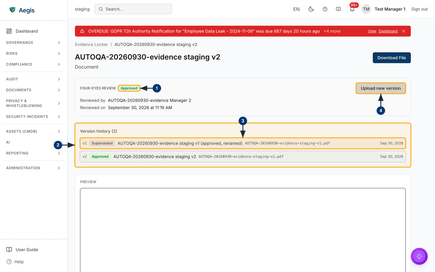This screenshot has width=435, height=272.
Task: Open the documentation book icon in header
Action: point(338,9)
